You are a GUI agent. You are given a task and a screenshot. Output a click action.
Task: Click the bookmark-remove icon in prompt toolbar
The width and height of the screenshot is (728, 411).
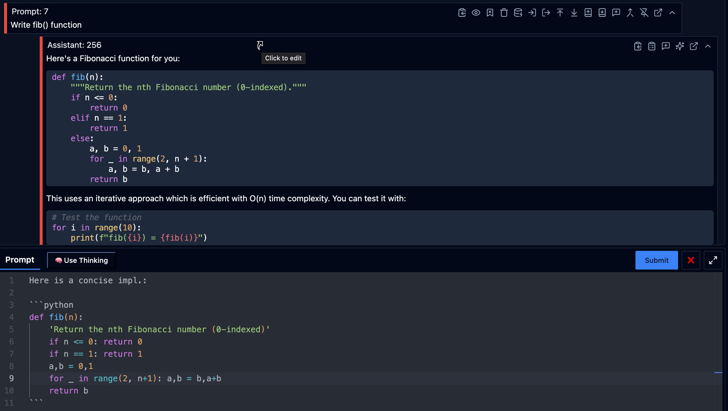coord(490,13)
